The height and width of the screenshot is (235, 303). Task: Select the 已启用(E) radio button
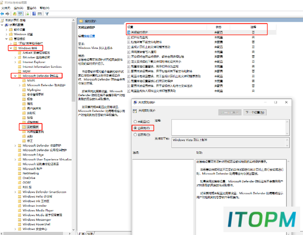click(135, 128)
